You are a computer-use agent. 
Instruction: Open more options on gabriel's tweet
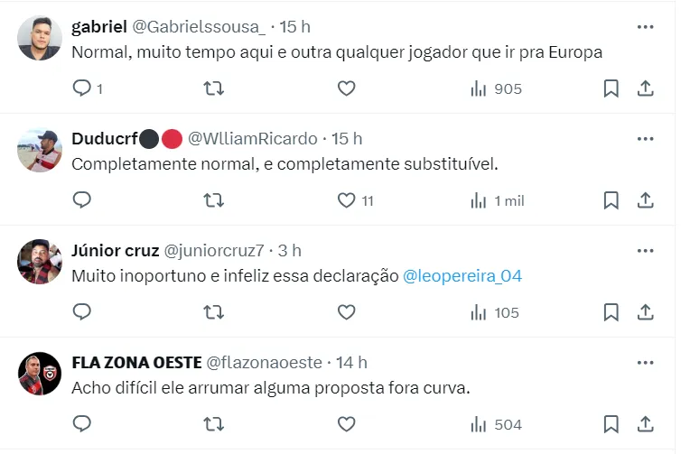645,27
